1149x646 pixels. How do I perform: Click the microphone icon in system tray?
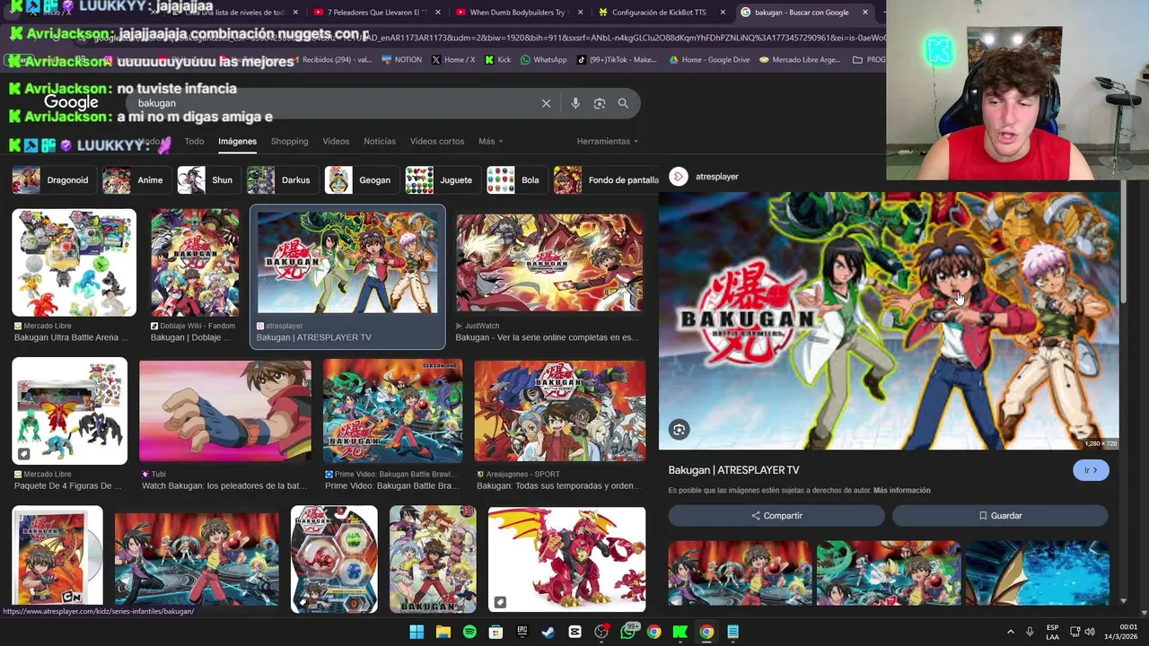[1030, 632]
